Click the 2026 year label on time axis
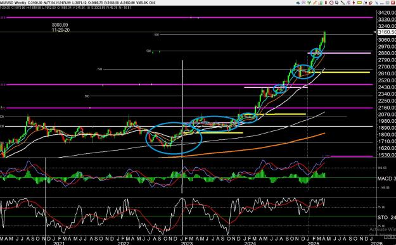Viewport: 396px width, 245px height. [377, 243]
